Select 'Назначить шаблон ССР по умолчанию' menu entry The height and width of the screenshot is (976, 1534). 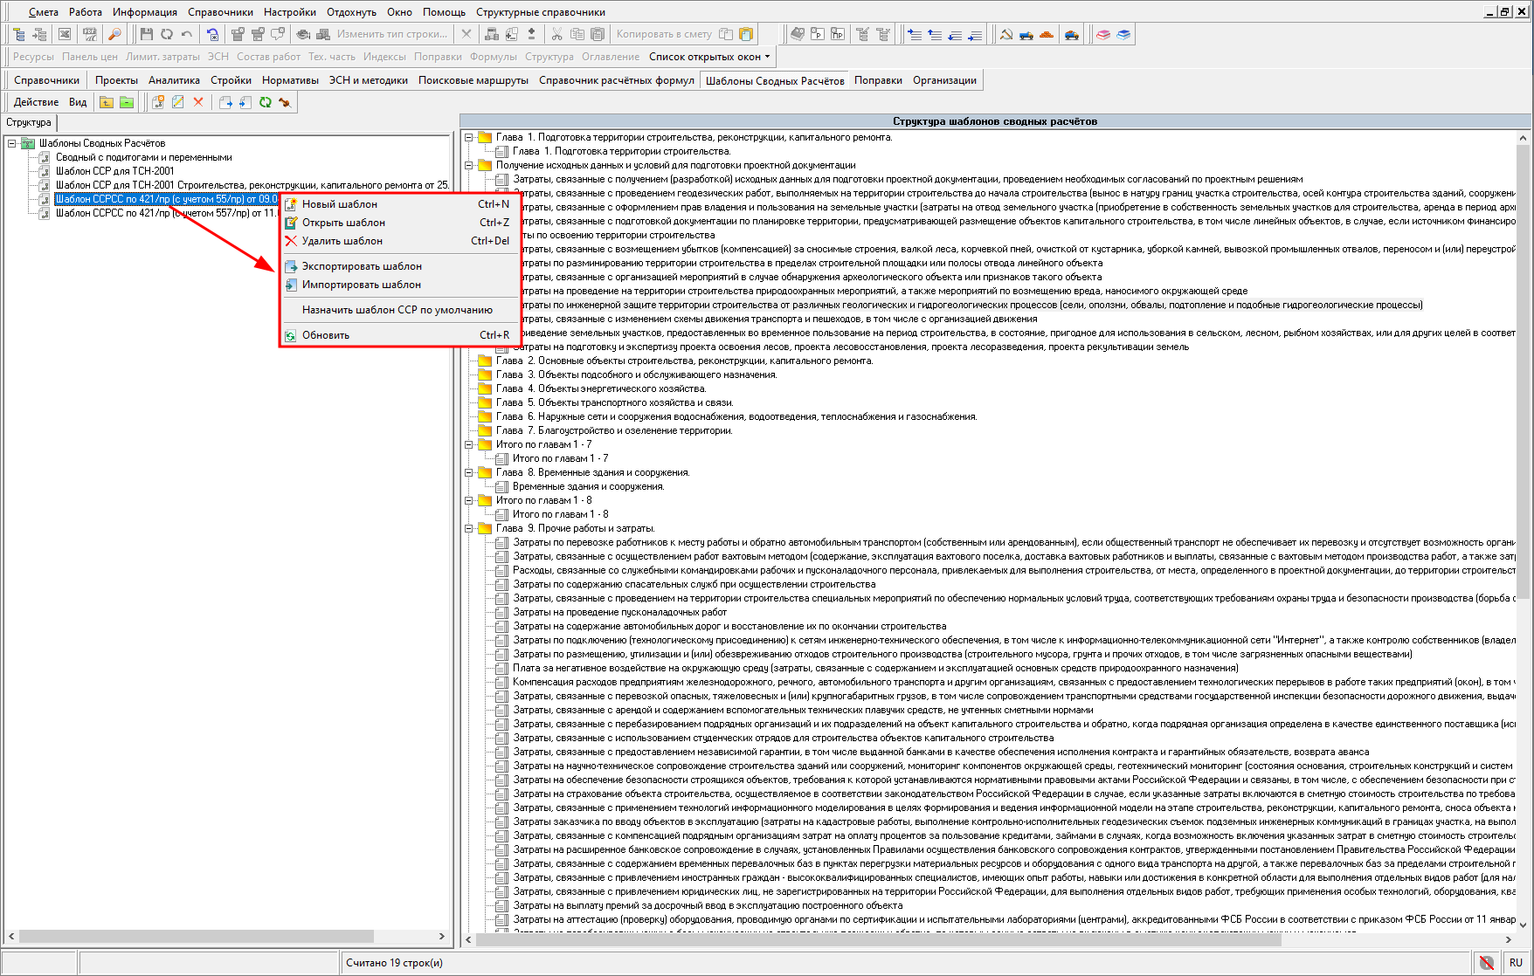(397, 310)
